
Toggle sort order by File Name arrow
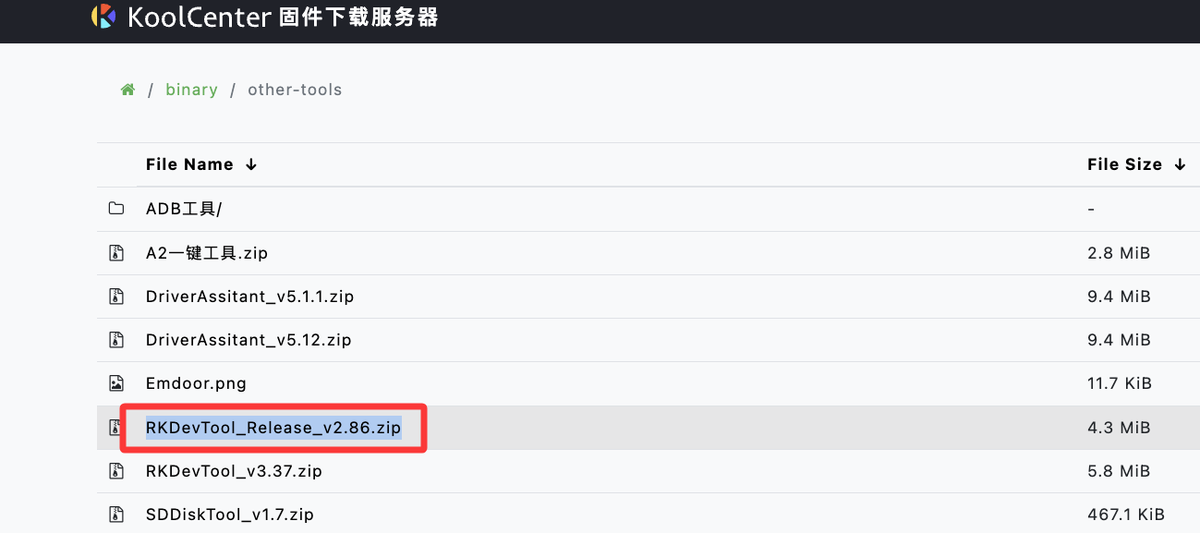pos(251,164)
